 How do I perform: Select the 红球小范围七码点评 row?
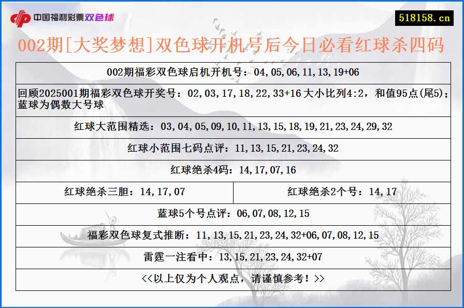[x=232, y=150]
